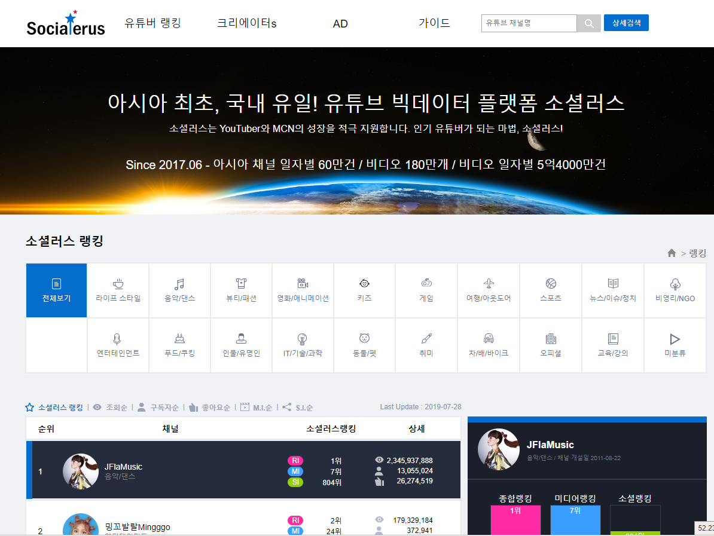This screenshot has width=714, height=536.
Task: Sort by 소셜러스 랭킹 tab
Action: tap(54, 408)
